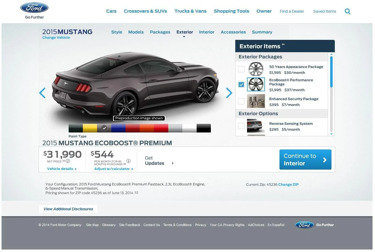Open AdChoices footer link
Viewport: 375px width, 252px height.
pos(256,225)
